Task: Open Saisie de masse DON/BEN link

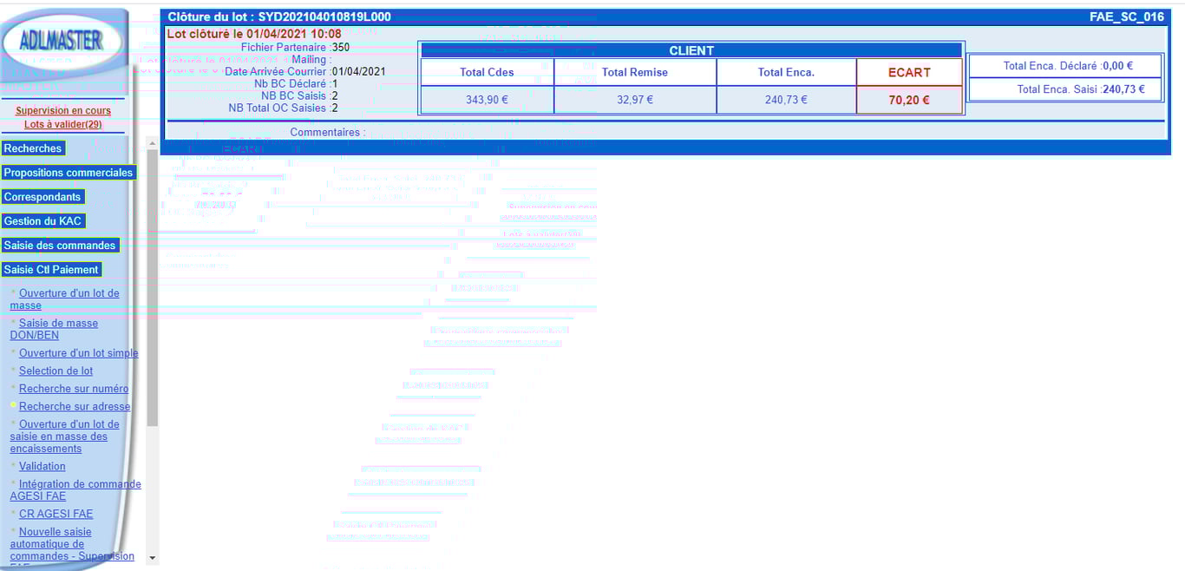Action: click(54, 329)
